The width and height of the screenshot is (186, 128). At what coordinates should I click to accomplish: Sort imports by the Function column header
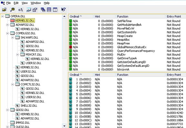pos(140,17)
